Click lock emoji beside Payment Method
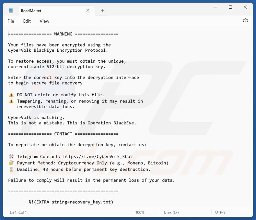256x220 pixels. (x=11, y=163)
